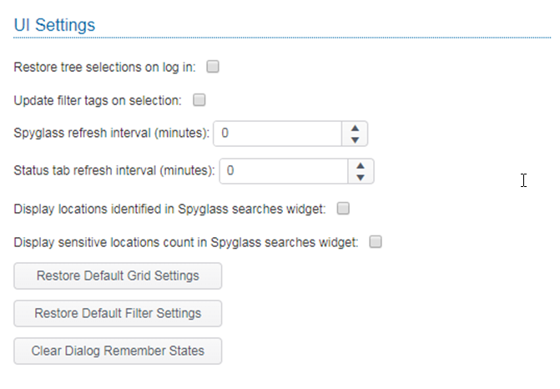Decrease Status tab refresh interval down arrow
This screenshot has width=560, height=389.
[361, 177]
